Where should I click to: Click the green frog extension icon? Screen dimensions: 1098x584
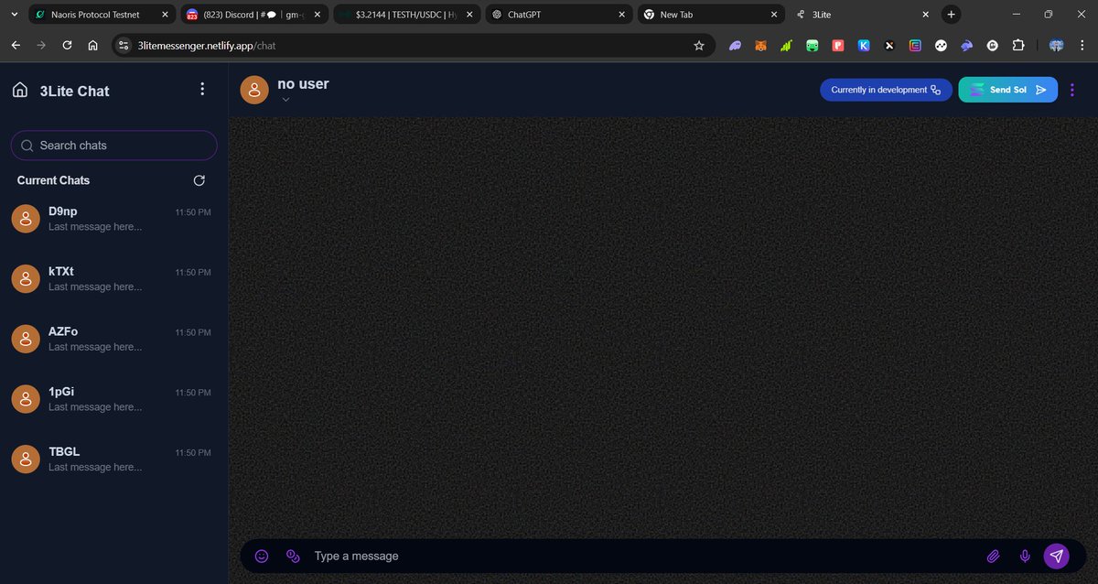click(x=813, y=46)
